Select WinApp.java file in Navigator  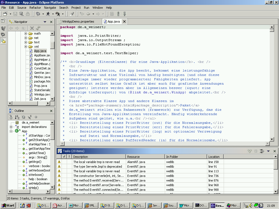42,94
